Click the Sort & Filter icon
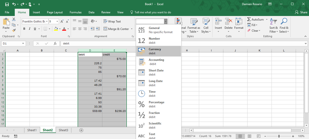 coord(273,22)
